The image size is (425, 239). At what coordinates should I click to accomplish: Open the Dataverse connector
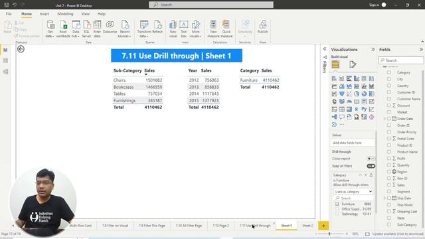pyautogui.click(x=110, y=27)
